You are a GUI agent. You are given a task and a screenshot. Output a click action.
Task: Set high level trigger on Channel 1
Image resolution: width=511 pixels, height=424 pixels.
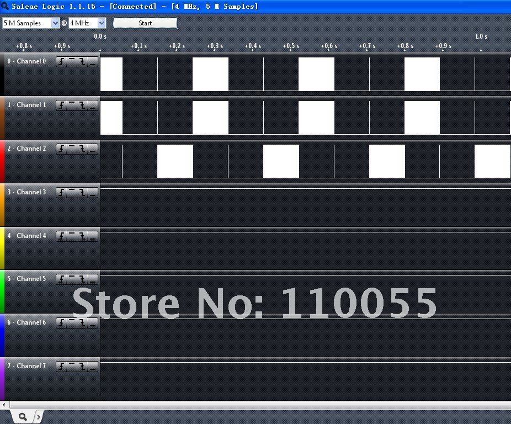(72, 105)
